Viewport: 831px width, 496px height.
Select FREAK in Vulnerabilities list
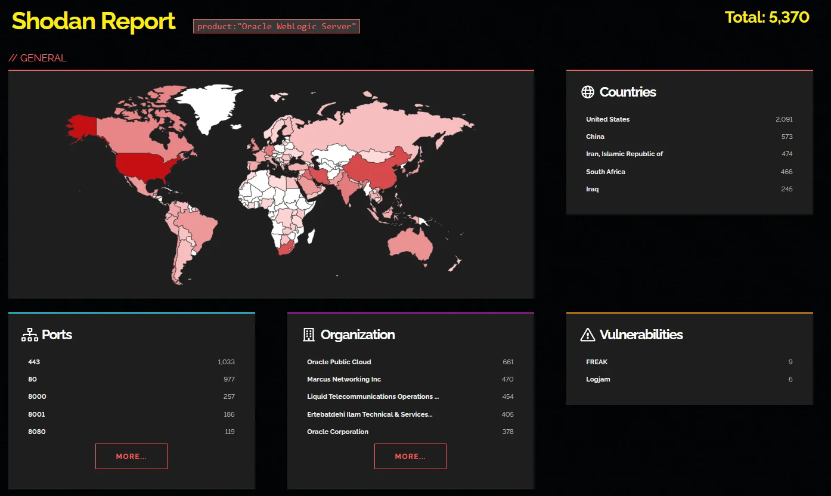click(x=597, y=362)
